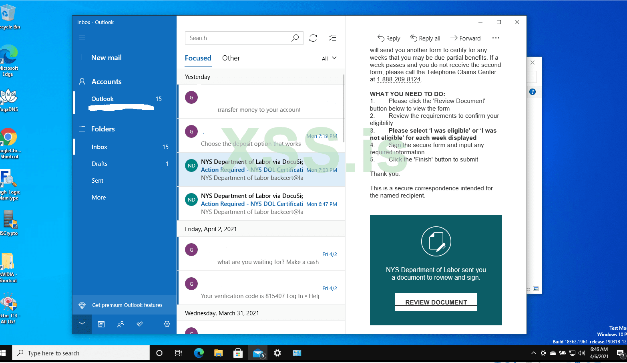Open Microsoft Store from the taskbar
The image size is (627, 363).
[x=238, y=353]
